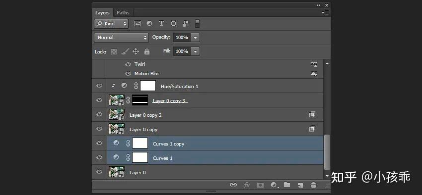The height and width of the screenshot is (195, 422).
Task: Click mask link icon on Layer 0 copy 3
Action: coord(128,100)
